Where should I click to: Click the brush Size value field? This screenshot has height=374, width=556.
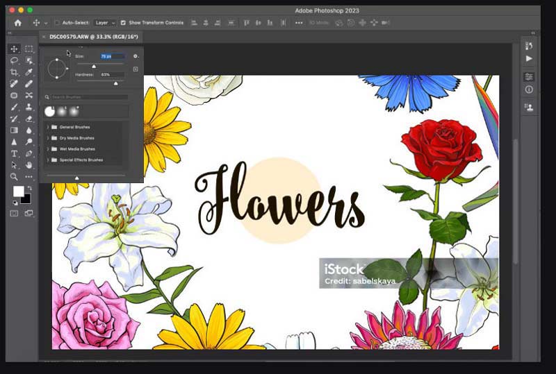point(113,56)
